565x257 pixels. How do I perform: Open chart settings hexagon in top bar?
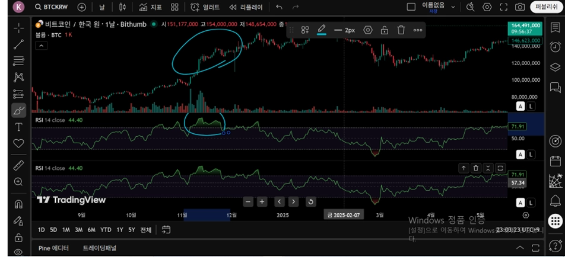point(487,7)
